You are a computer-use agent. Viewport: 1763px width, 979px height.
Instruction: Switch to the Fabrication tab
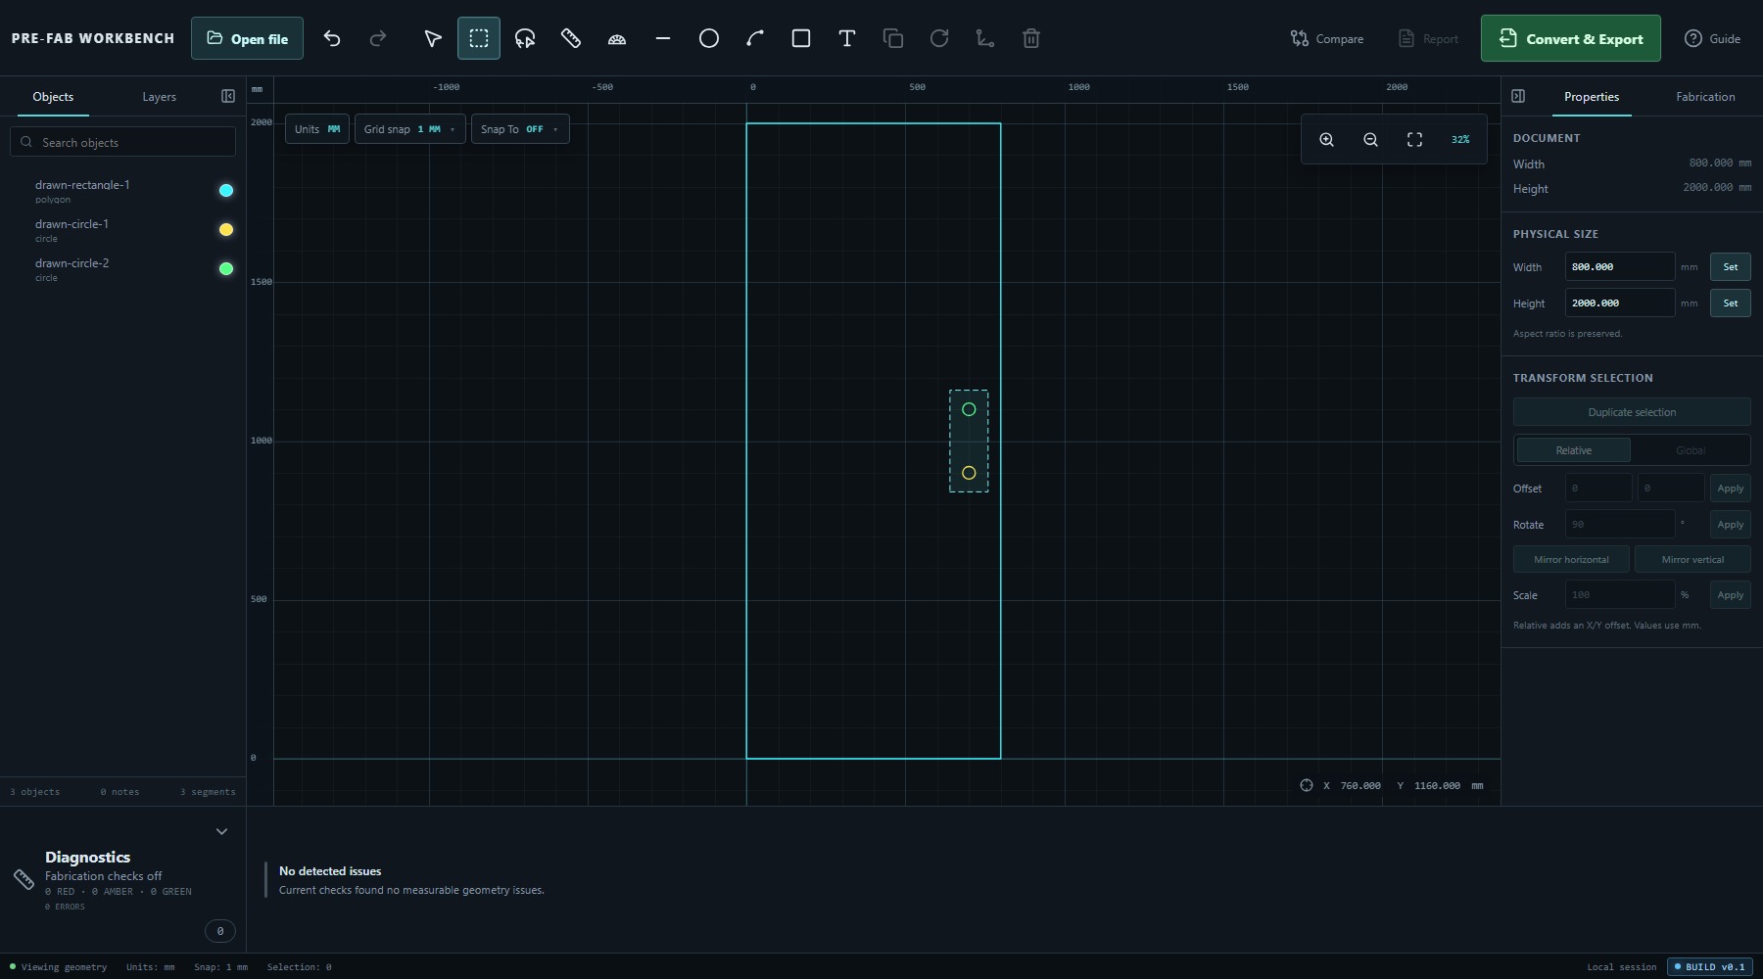tap(1705, 97)
